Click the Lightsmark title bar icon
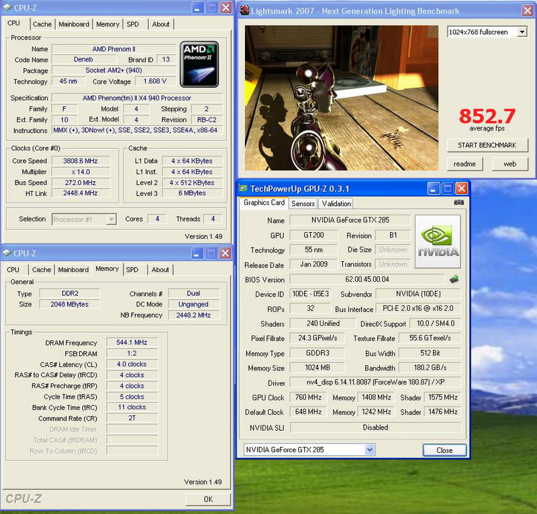 pyautogui.click(x=244, y=10)
